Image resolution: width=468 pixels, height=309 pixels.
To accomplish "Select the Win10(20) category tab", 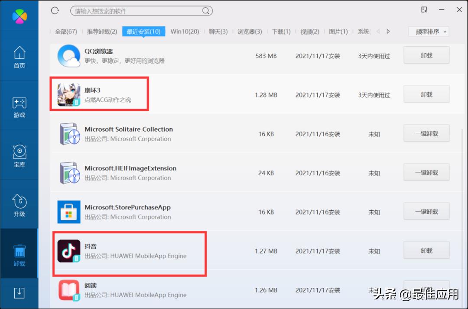I will click(185, 32).
